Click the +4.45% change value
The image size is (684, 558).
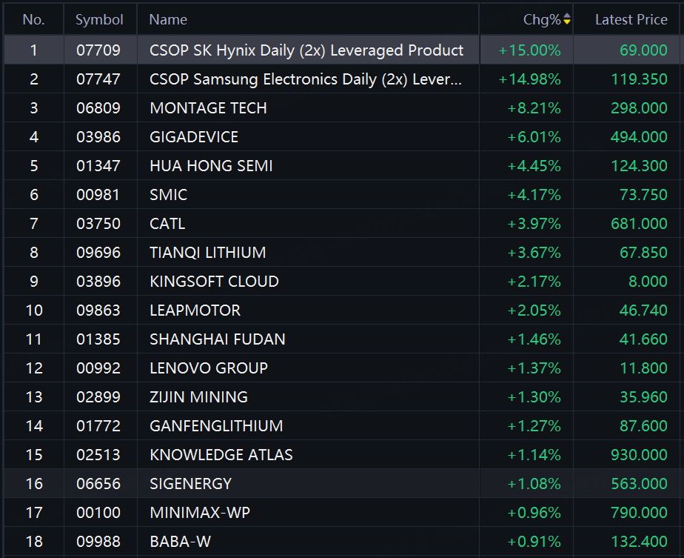[x=534, y=166]
